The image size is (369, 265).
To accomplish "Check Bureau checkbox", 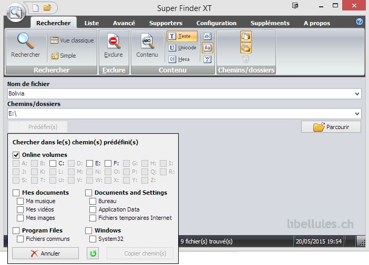I will point(93,201).
